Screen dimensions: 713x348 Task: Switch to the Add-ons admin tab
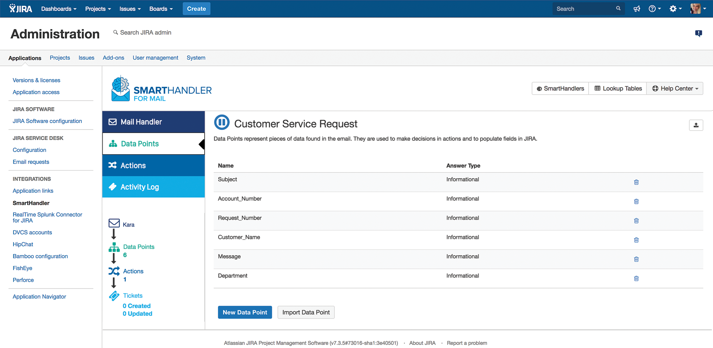pyautogui.click(x=114, y=58)
